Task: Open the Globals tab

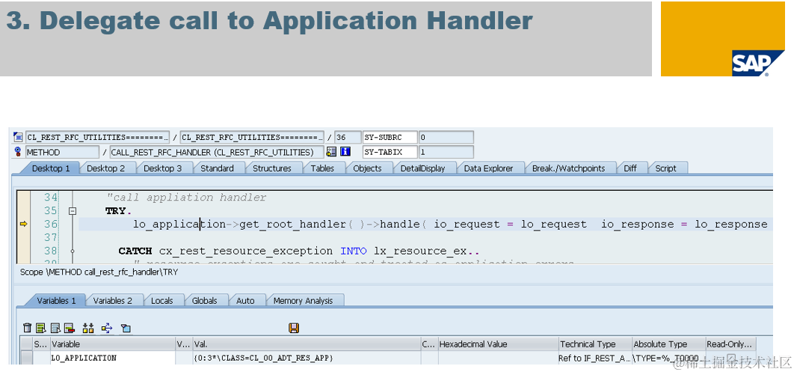Action: (x=204, y=301)
